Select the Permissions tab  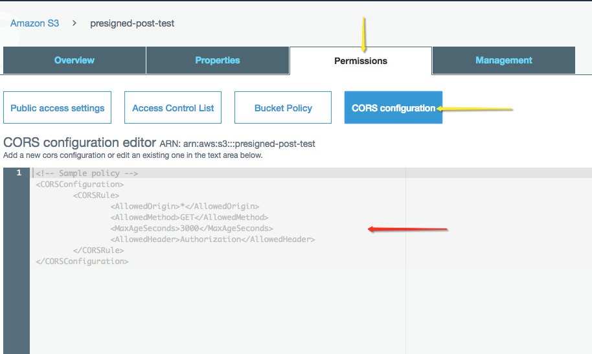pos(361,61)
